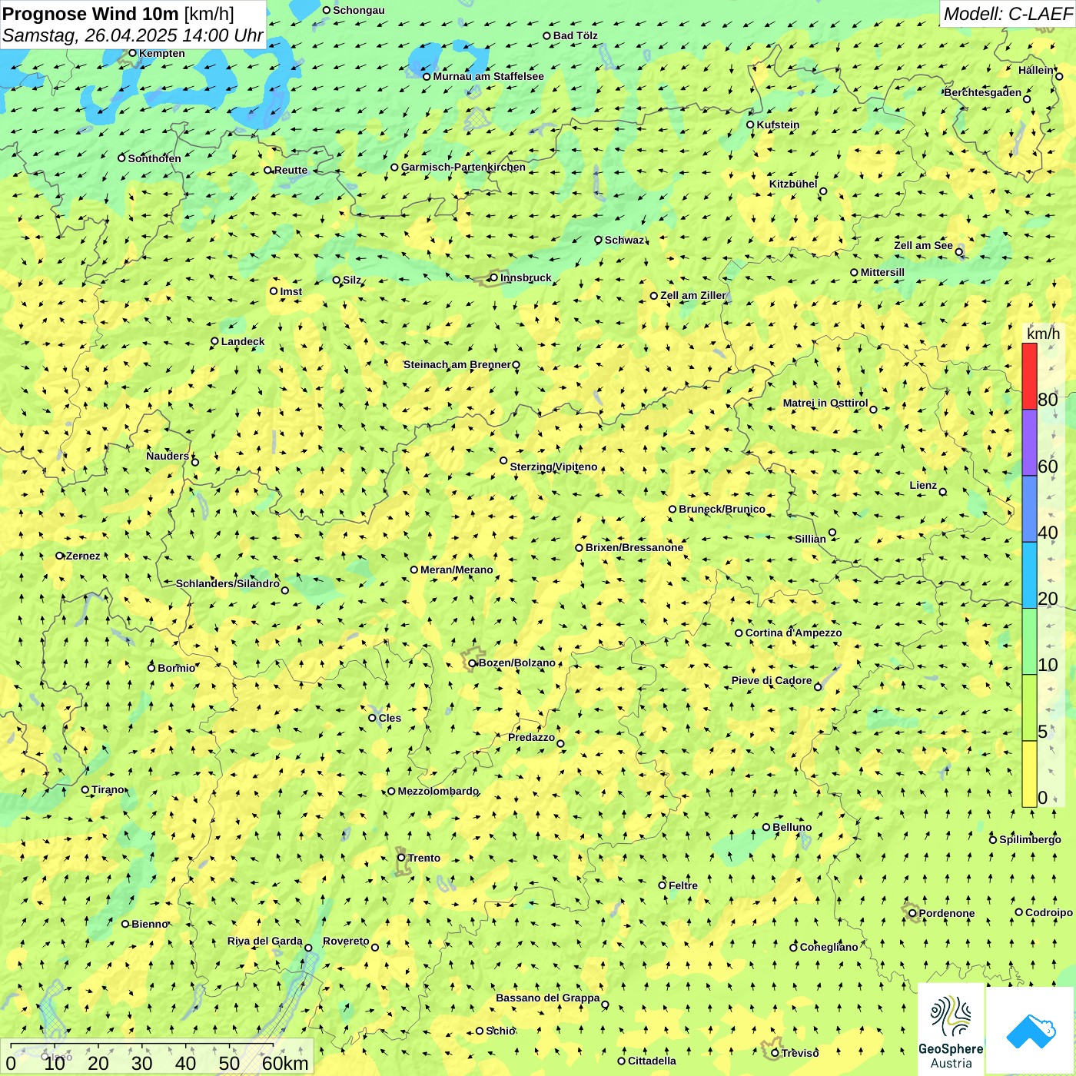1076x1076 pixels.
Task: Select the Schlanders/Silandro label
Action: [227, 583]
